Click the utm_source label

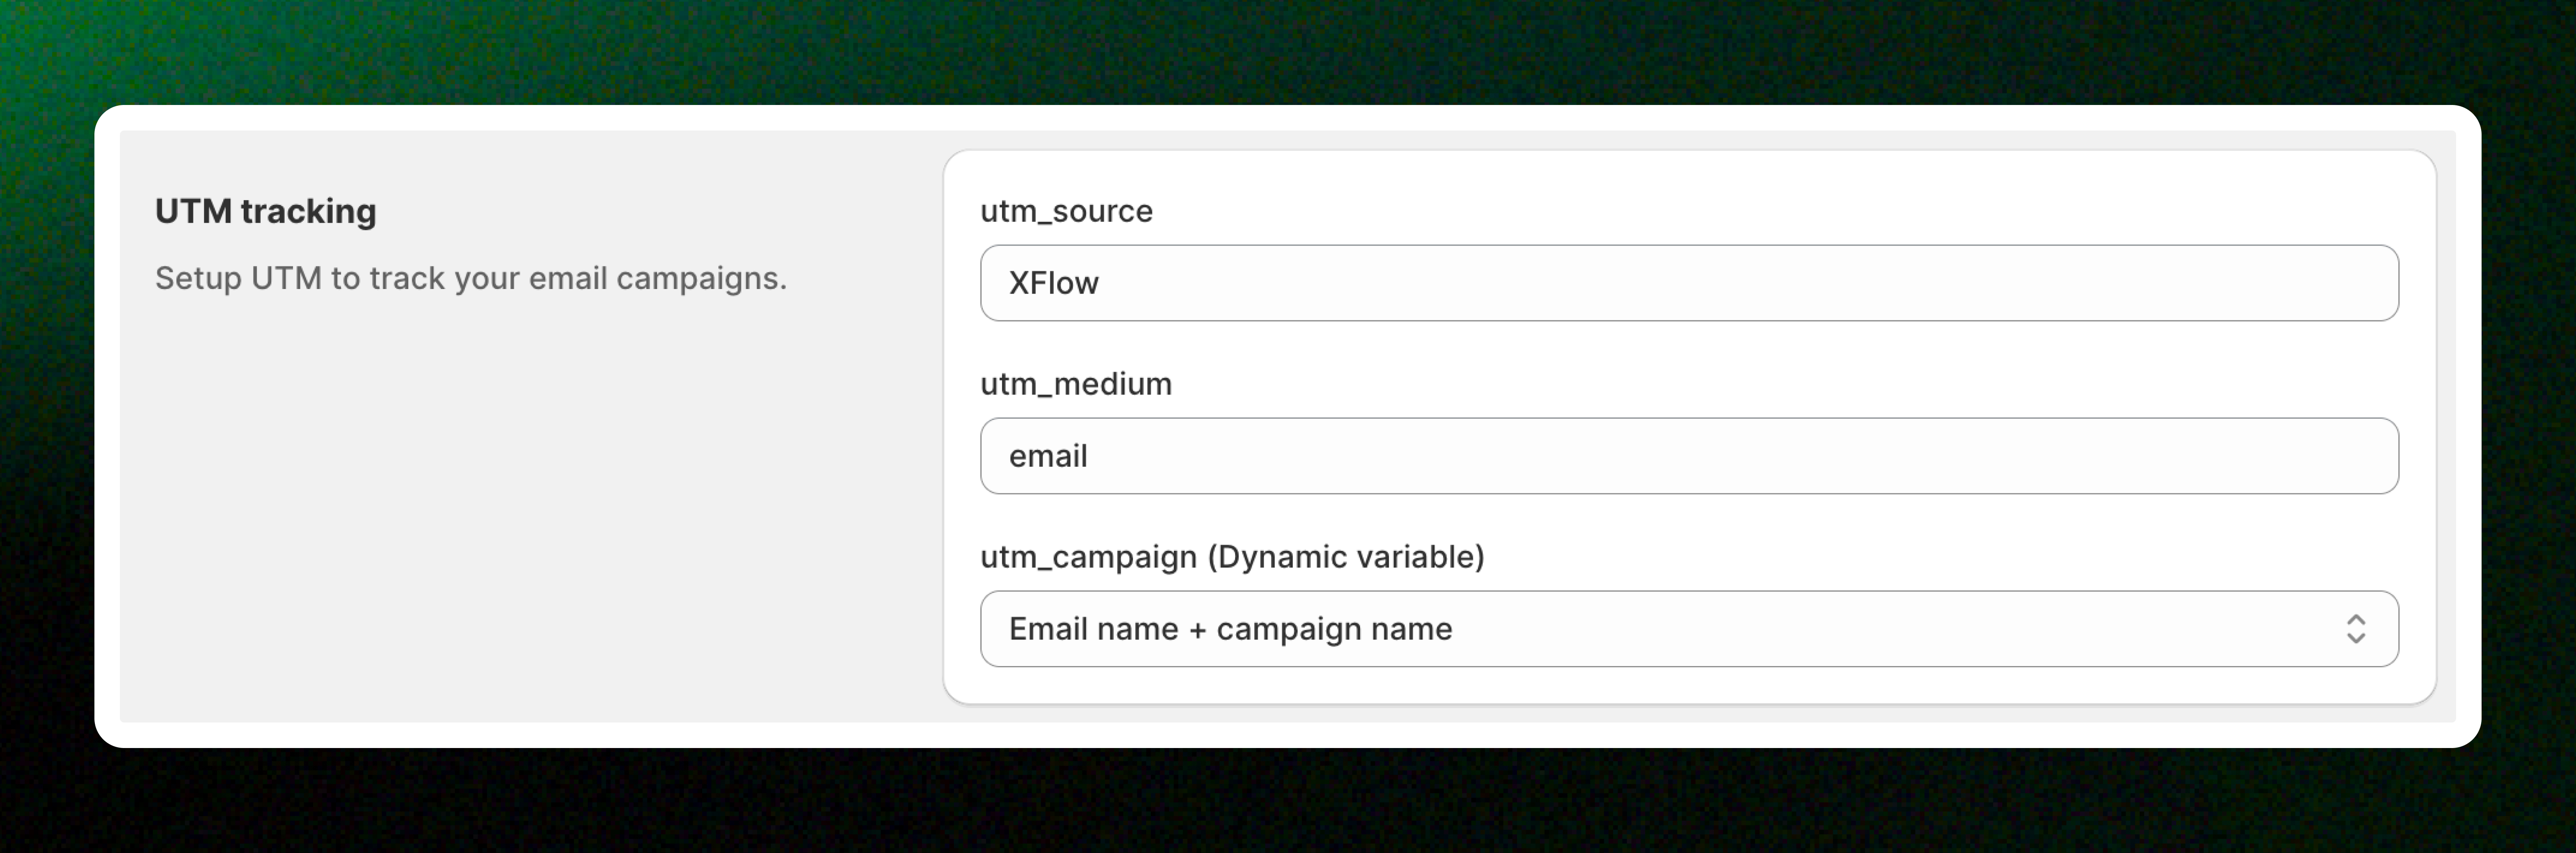point(1066,211)
